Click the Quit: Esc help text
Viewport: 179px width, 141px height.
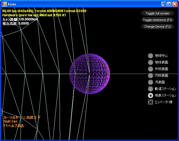(10, 121)
